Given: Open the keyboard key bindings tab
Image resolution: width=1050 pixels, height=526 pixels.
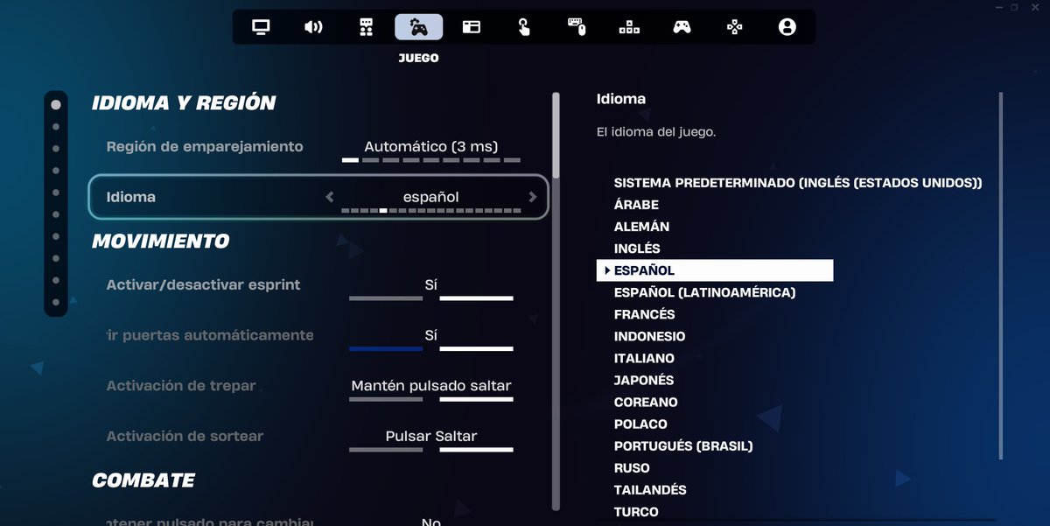Looking at the screenshot, I should 629,27.
